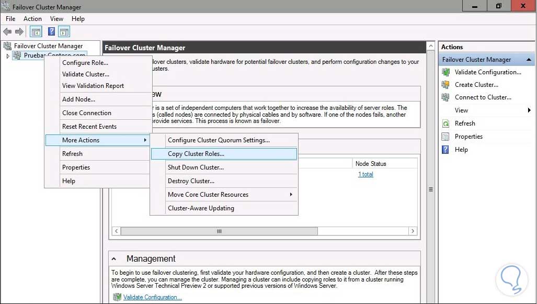The width and height of the screenshot is (537, 304).
Task: Click Validate Configuration in Actions pane
Action: [x=488, y=72]
